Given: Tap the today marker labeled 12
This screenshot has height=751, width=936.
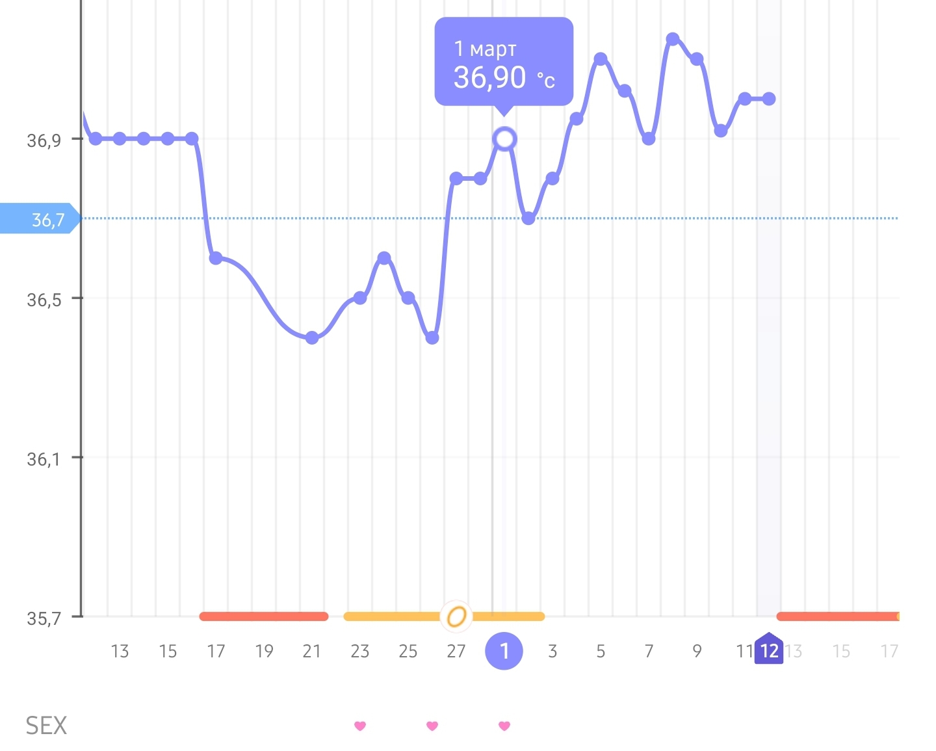Looking at the screenshot, I should 769,650.
